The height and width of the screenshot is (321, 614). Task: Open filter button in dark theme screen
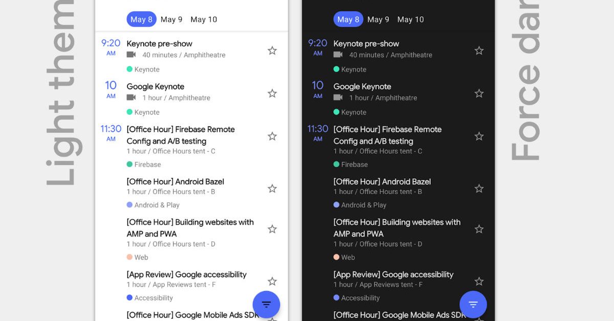473,305
